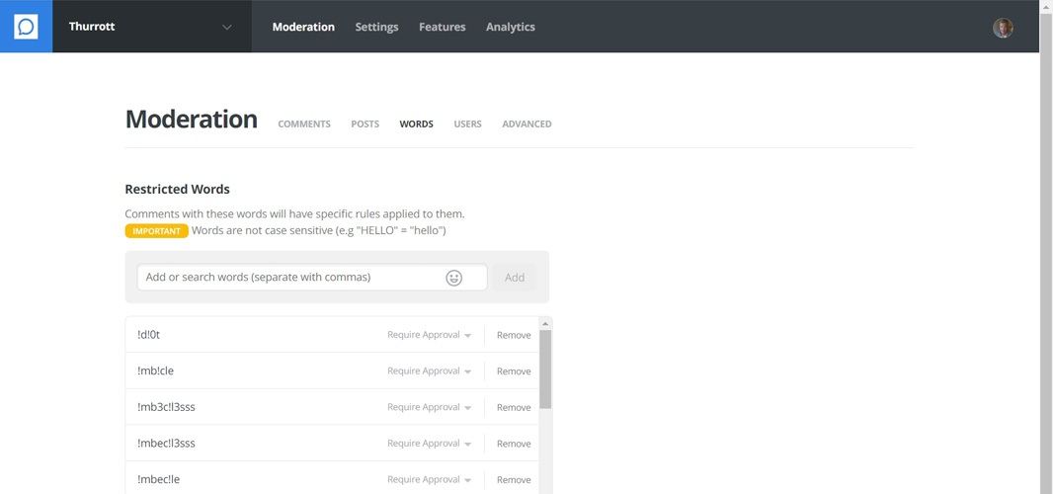
Task: Remove the restricted word !mb!cle
Action: tap(514, 371)
